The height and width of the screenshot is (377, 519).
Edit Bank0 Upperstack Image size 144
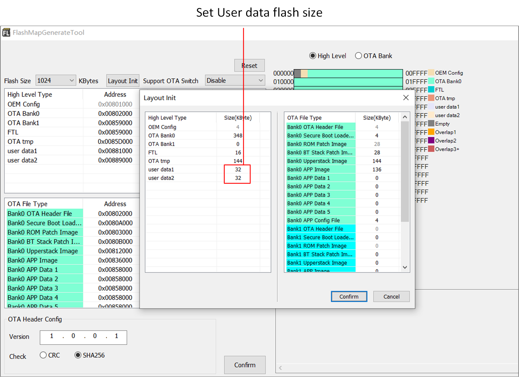[x=377, y=161]
